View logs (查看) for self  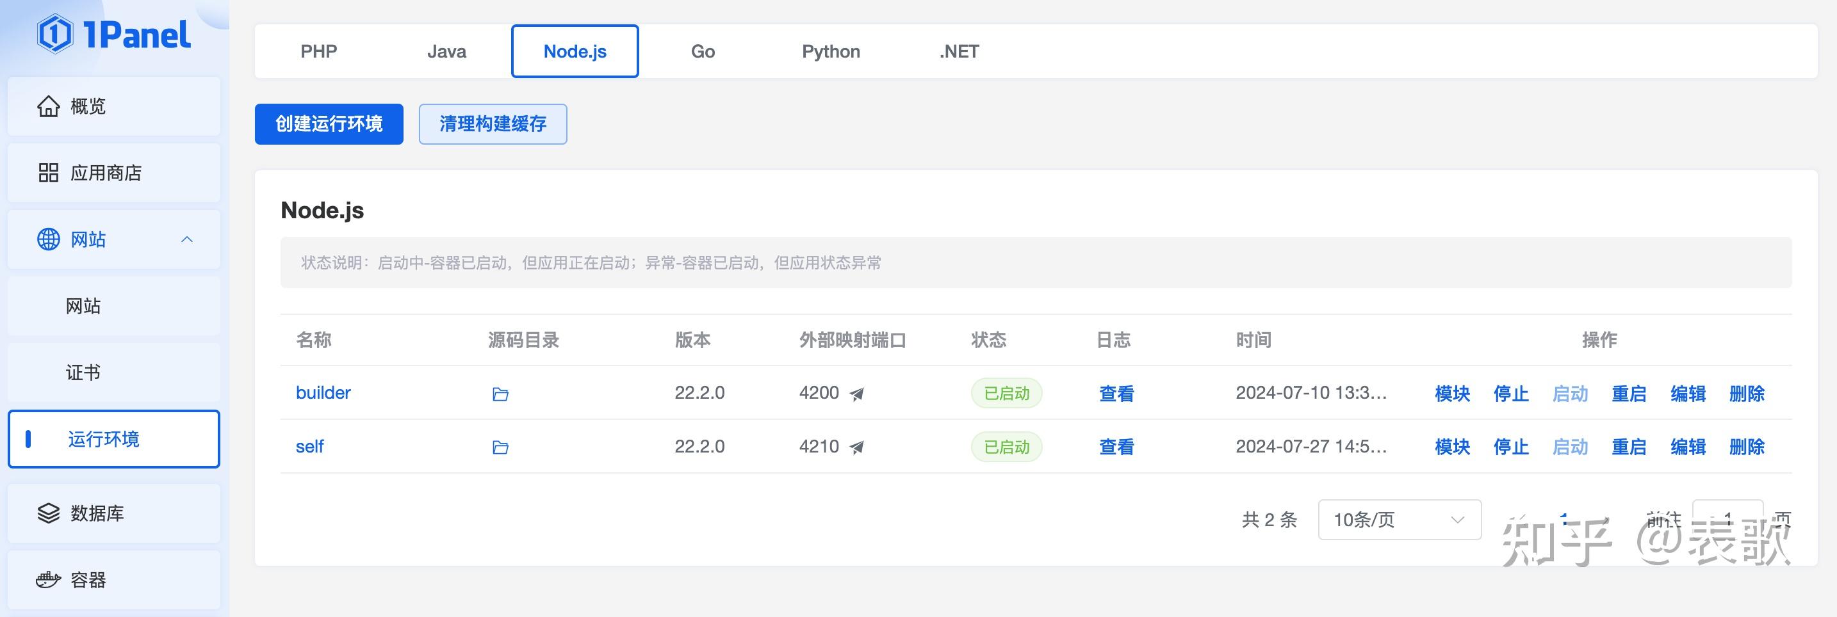tap(1116, 447)
